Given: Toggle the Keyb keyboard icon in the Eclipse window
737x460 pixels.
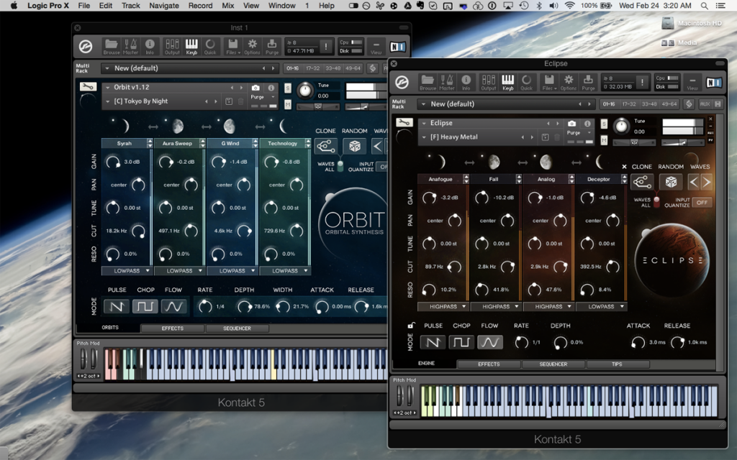Looking at the screenshot, I should click(507, 82).
